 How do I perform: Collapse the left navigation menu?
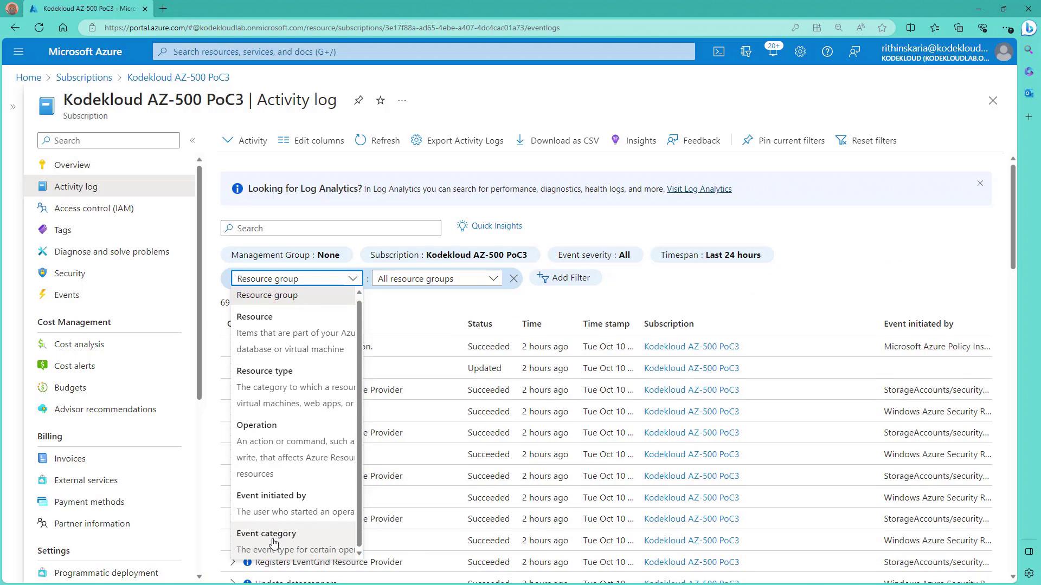(192, 140)
